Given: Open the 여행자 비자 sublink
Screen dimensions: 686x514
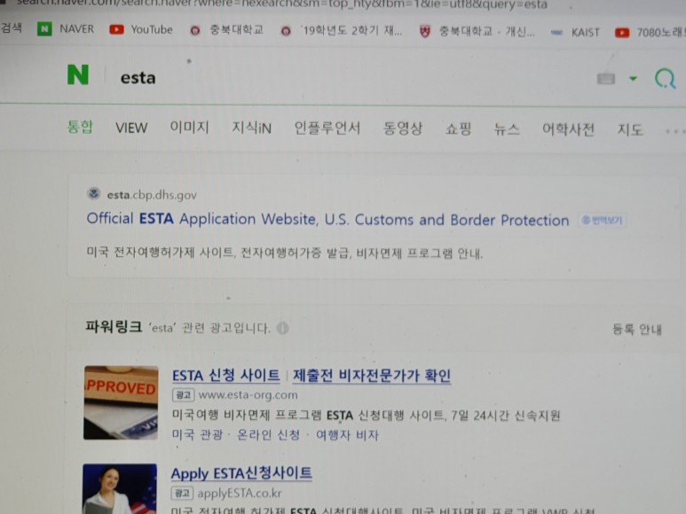Looking at the screenshot, I should click(x=347, y=435).
